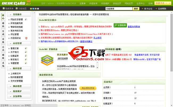Open 附件数据管理 in the sidebar
The image size is (173, 107).
pos(17,77)
